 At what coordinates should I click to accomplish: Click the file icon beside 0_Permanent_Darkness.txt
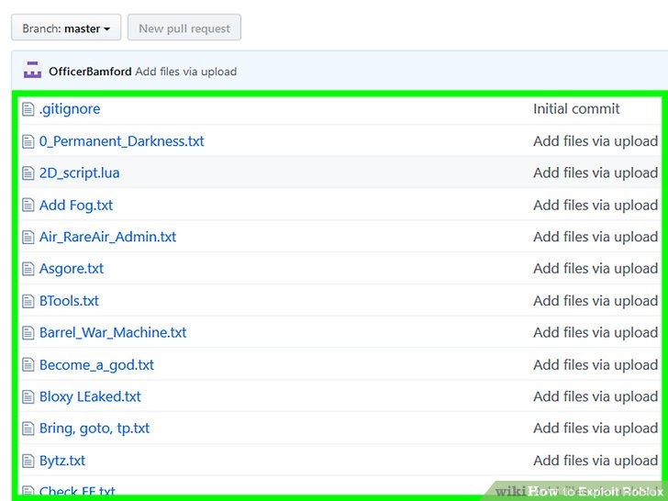coord(28,141)
